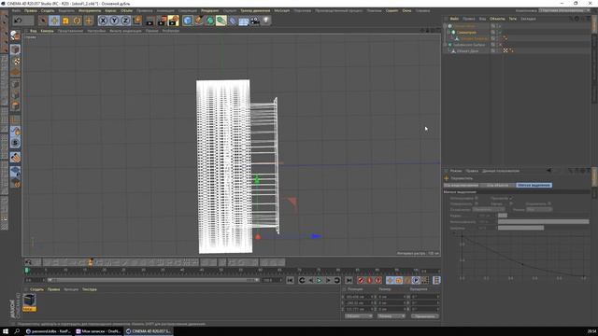Toggle the Поверхность checkbox
Screen dimensions: 598x336
coord(477,203)
